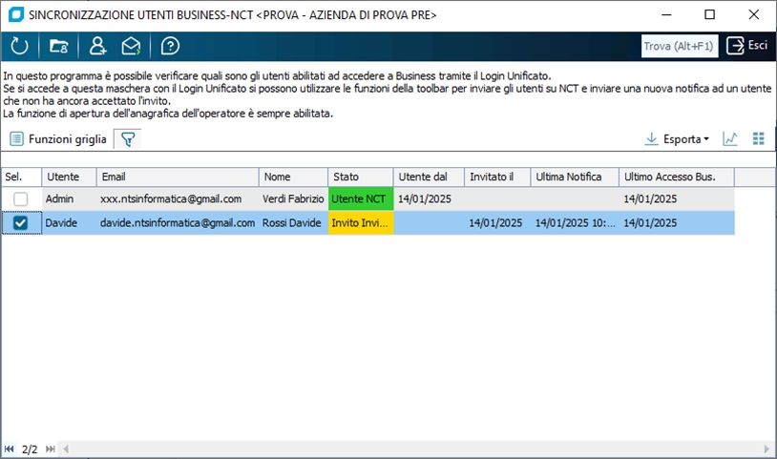Click the Sel. column header

[21, 177]
